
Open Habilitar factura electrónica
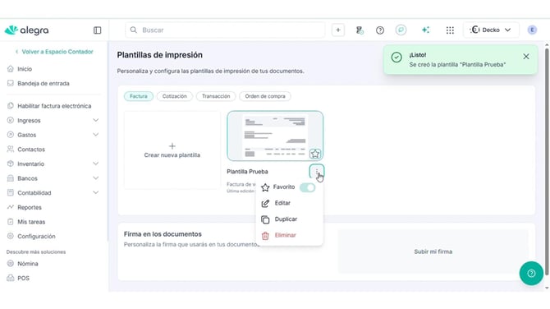(x=53, y=106)
